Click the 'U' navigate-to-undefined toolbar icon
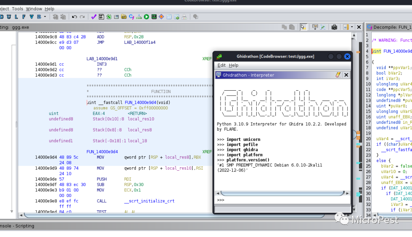 click(x=9, y=17)
